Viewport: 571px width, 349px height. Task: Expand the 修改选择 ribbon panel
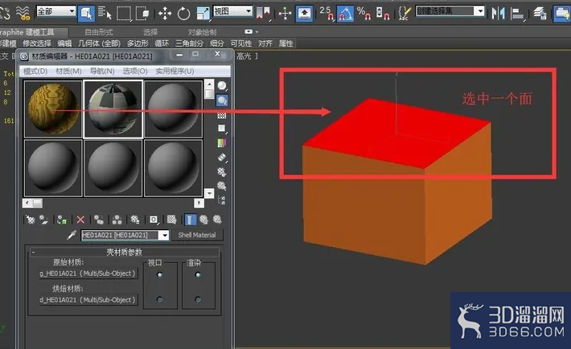[x=37, y=43]
